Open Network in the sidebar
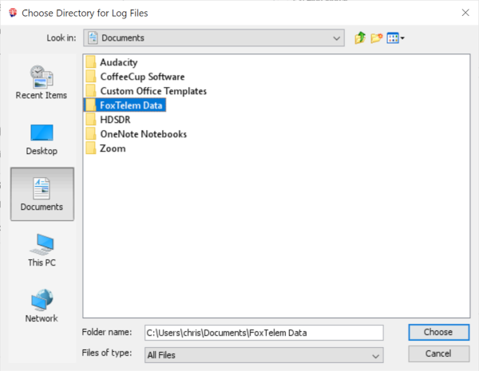 pyautogui.click(x=42, y=306)
